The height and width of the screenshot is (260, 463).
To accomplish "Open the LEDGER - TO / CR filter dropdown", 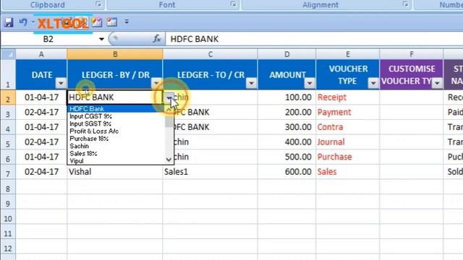I will coord(251,84).
